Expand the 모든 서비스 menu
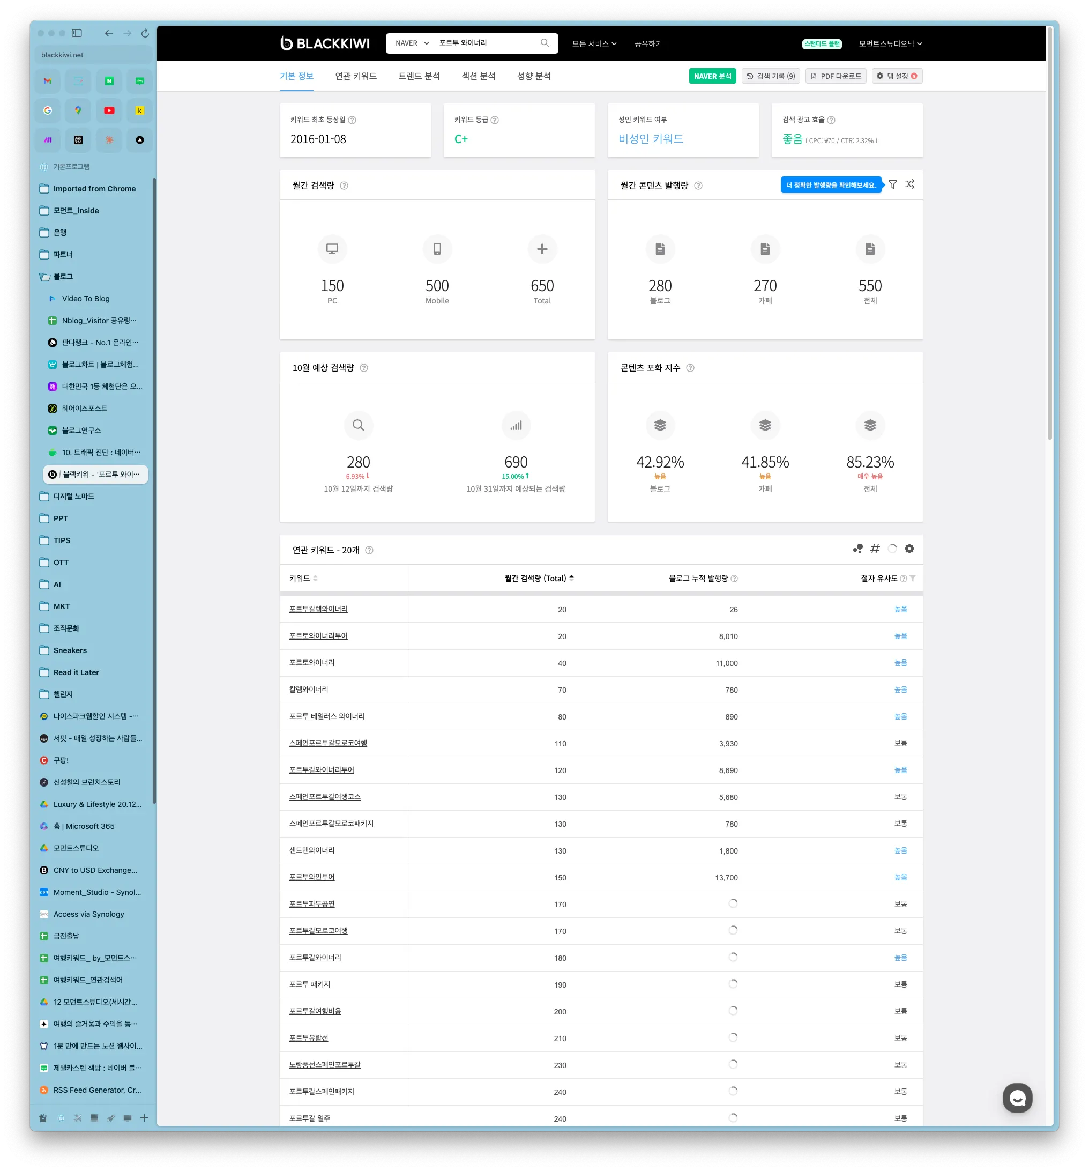The width and height of the screenshot is (1089, 1171). (594, 43)
